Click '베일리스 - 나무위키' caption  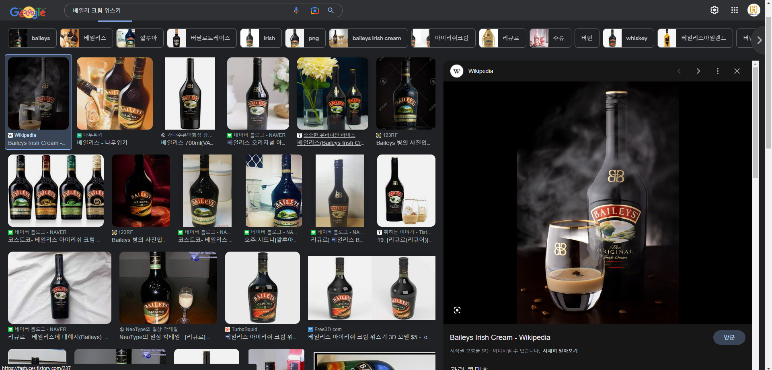102,143
